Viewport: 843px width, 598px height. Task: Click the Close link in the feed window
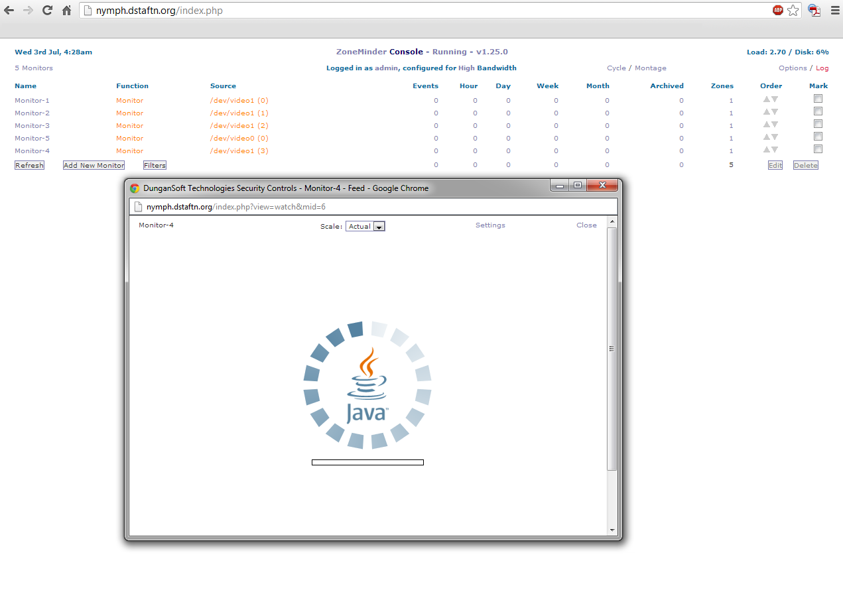pos(586,225)
